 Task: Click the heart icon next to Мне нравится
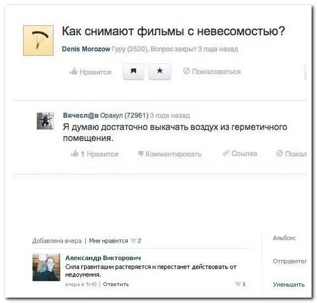pyautogui.click(x=133, y=241)
